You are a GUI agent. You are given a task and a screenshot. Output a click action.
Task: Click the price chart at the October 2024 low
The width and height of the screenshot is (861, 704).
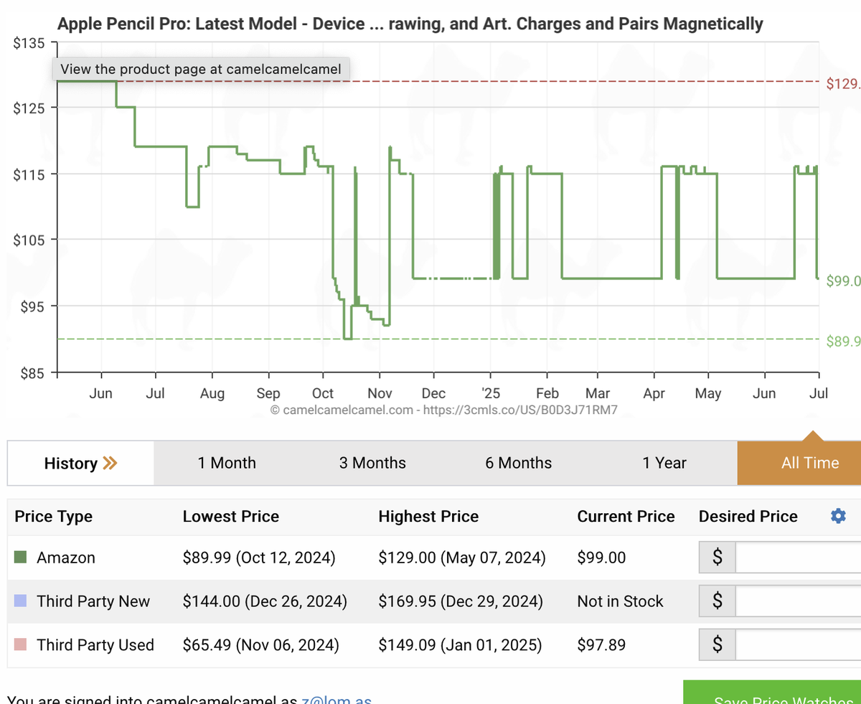click(x=348, y=338)
